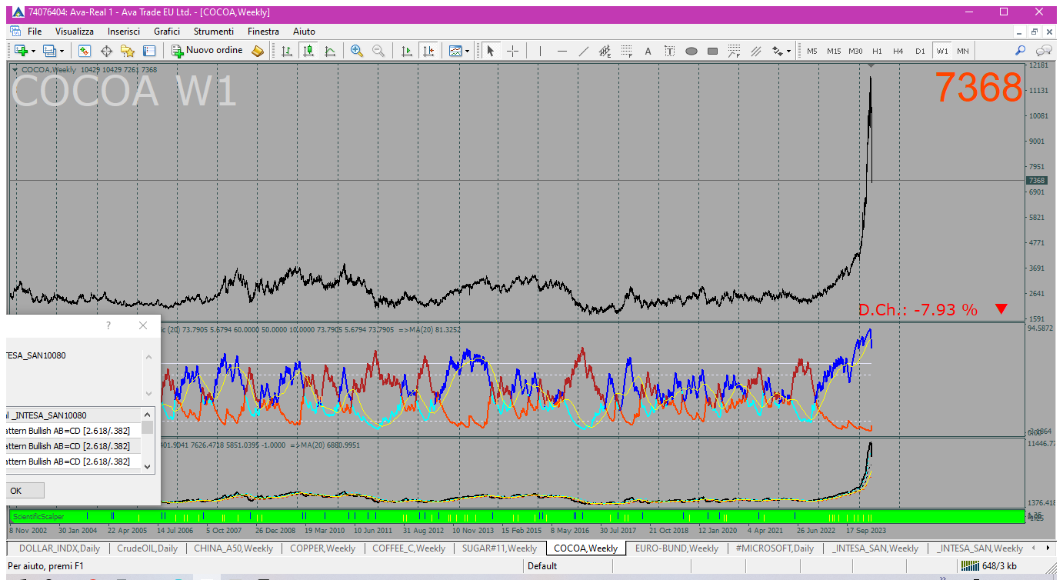Open the MetaEditor yellow book icon
The width and height of the screenshot is (1063, 580).
pyautogui.click(x=258, y=51)
